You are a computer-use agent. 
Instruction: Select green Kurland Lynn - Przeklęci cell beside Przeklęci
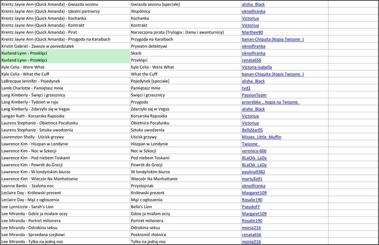click(x=65, y=60)
